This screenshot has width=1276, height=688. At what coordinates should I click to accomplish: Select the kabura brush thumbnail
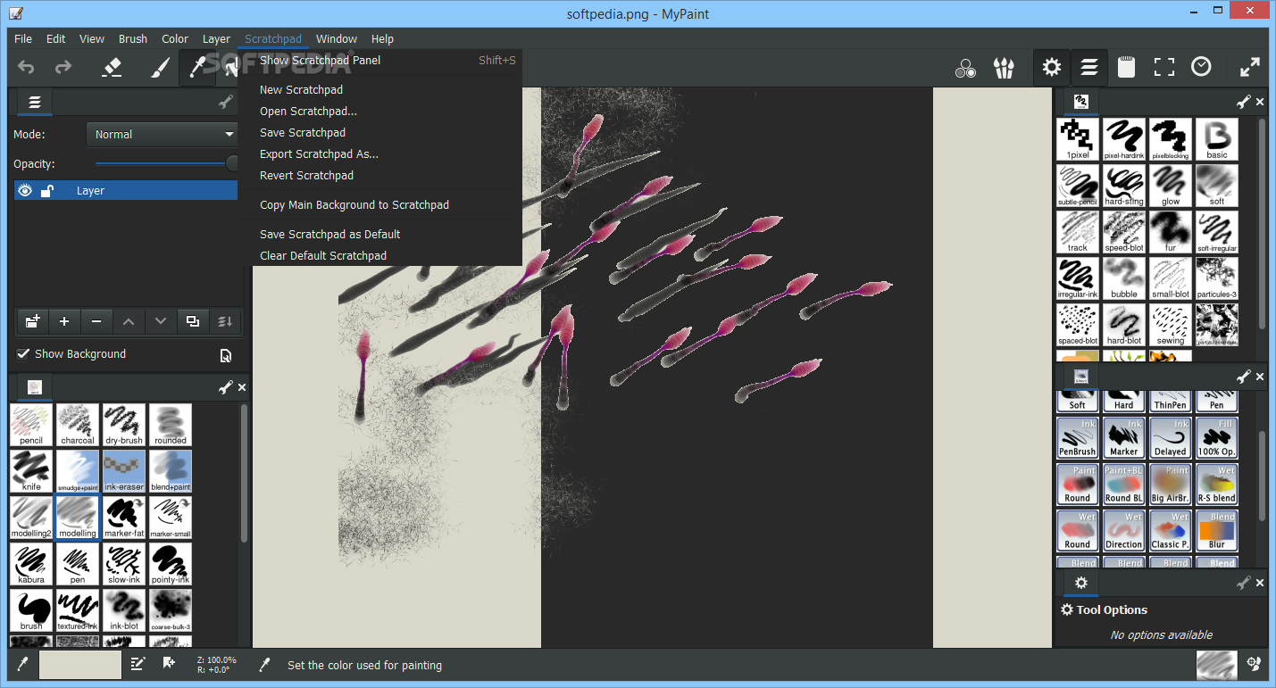coord(31,564)
